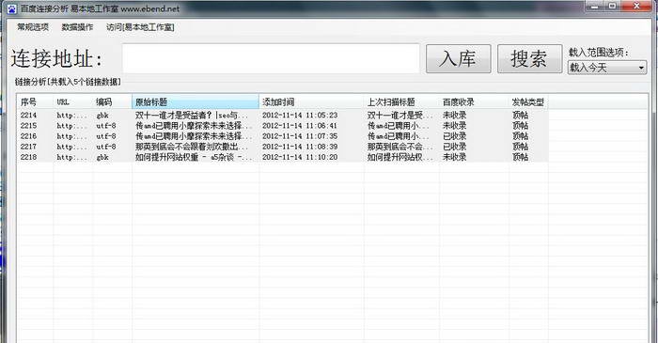Click timestamp 2012-11-14 11:07:35
Image resolution: width=658 pixels, height=343 pixels.
point(300,136)
